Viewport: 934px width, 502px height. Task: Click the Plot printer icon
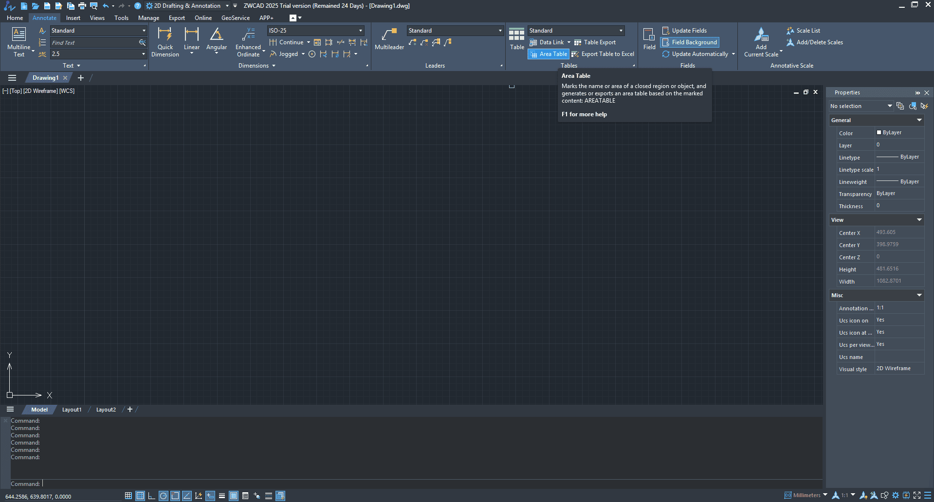click(82, 6)
